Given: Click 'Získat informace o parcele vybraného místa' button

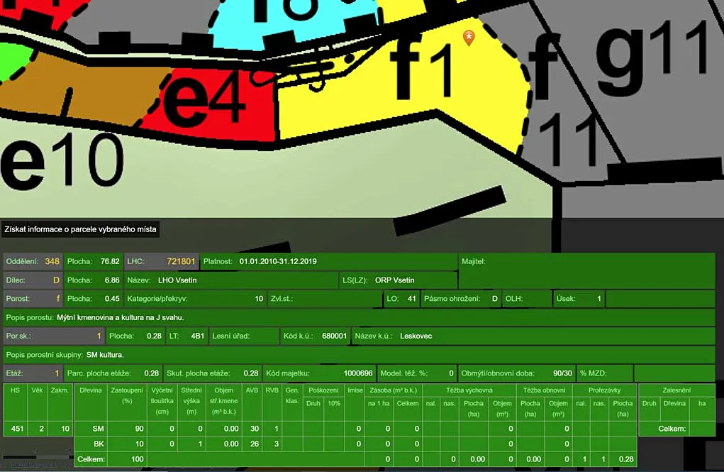Looking at the screenshot, I should coord(81,229).
